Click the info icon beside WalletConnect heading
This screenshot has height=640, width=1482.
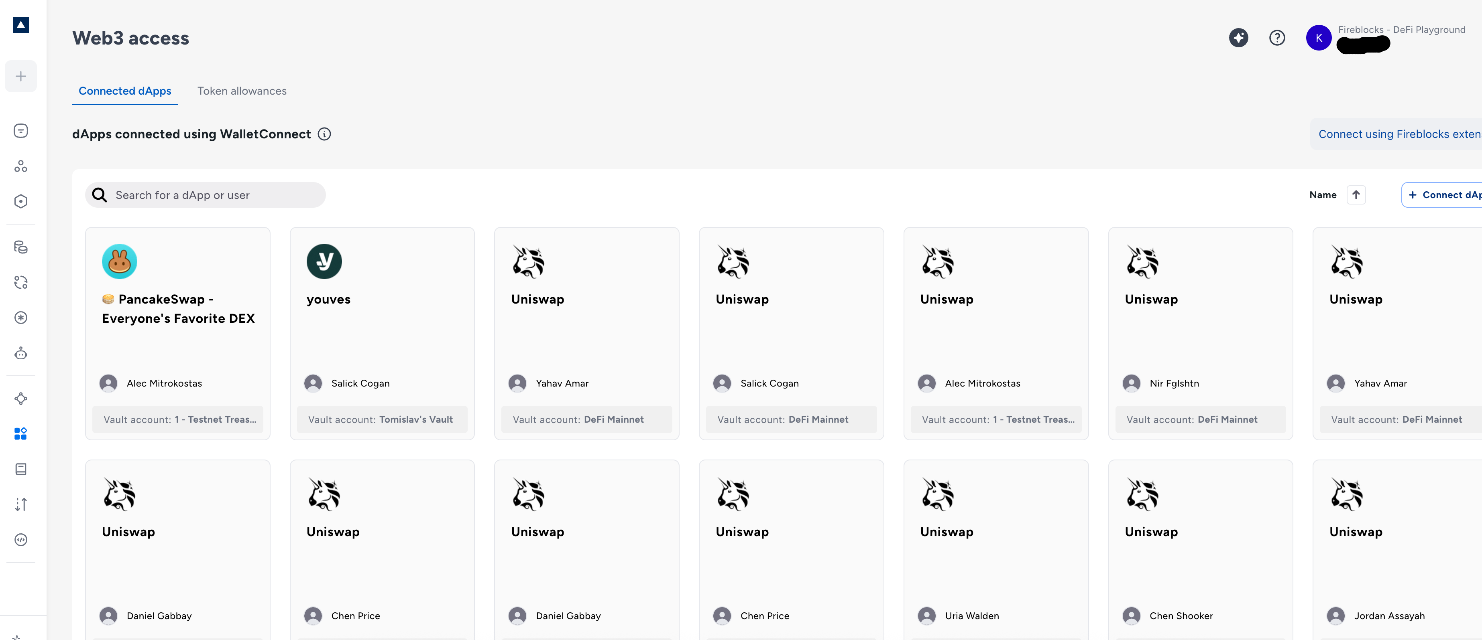click(324, 134)
